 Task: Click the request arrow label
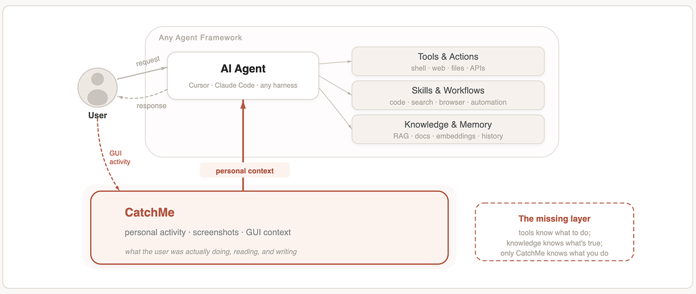tap(148, 61)
